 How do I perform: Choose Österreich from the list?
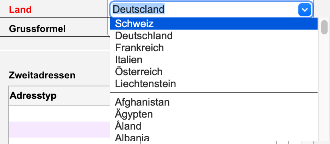click(213, 72)
